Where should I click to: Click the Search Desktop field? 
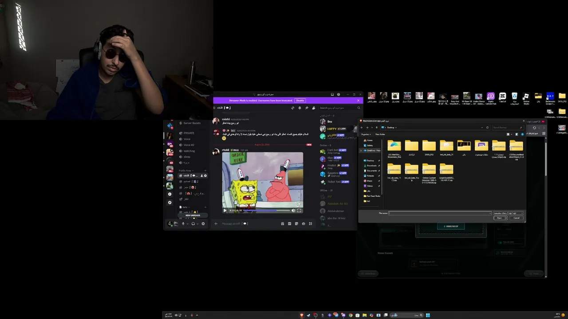[x=507, y=128]
